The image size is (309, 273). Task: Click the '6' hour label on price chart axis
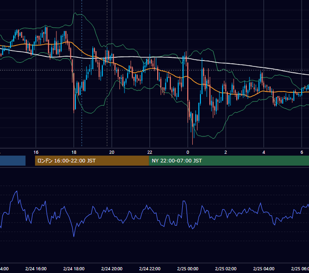point(302,152)
